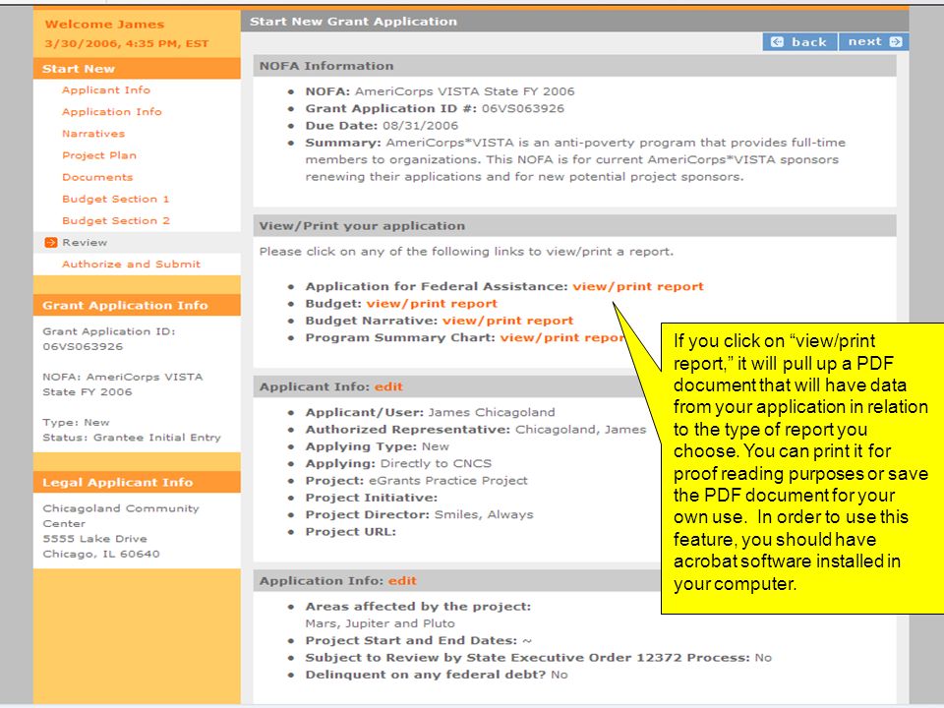Open Budget Narrative view/print report
Image resolution: width=944 pixels, height=708 pixels.
coord(507,321)
